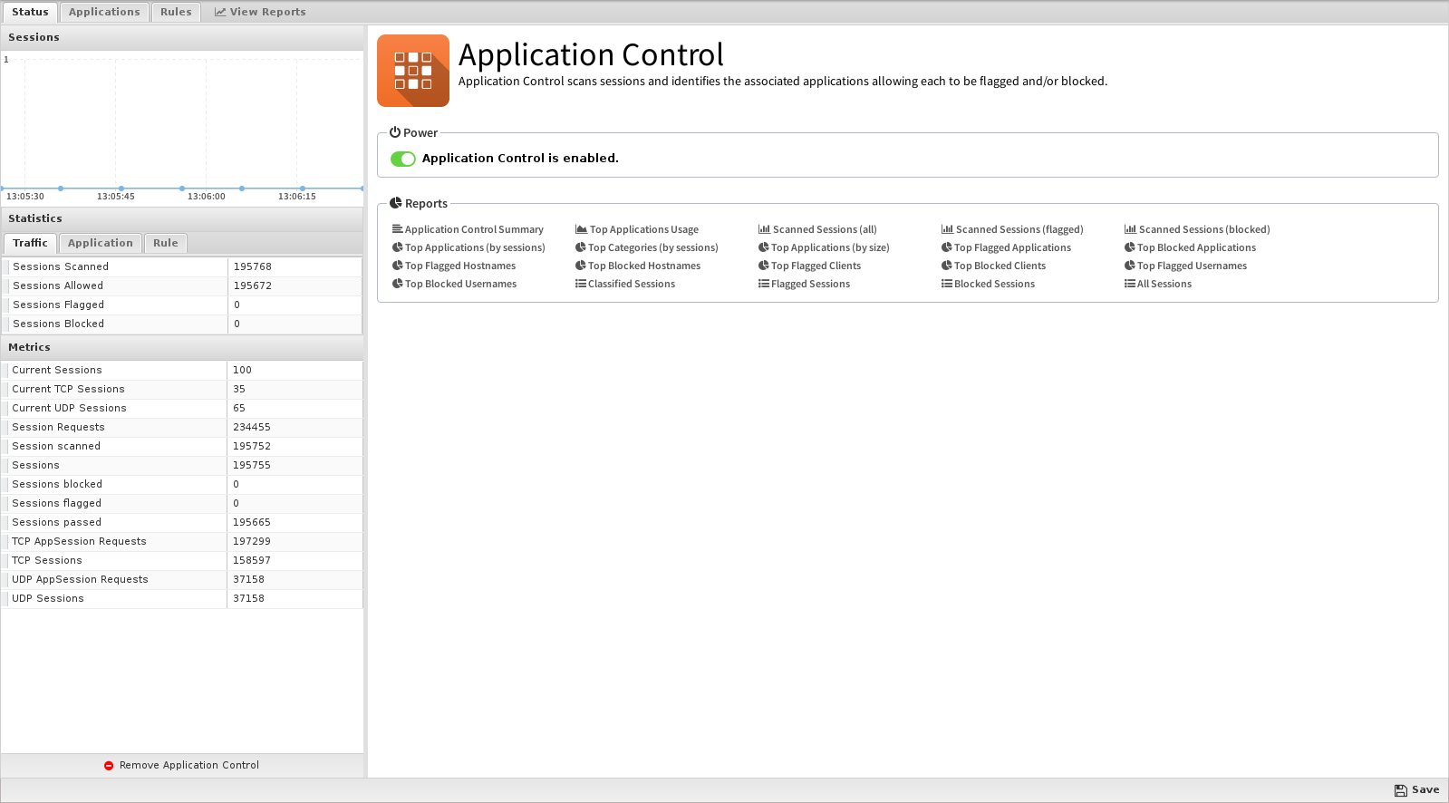This screenshot has width=1449, height=803.
Task: Click the Sessions chart area
Action: pos(181,122)
